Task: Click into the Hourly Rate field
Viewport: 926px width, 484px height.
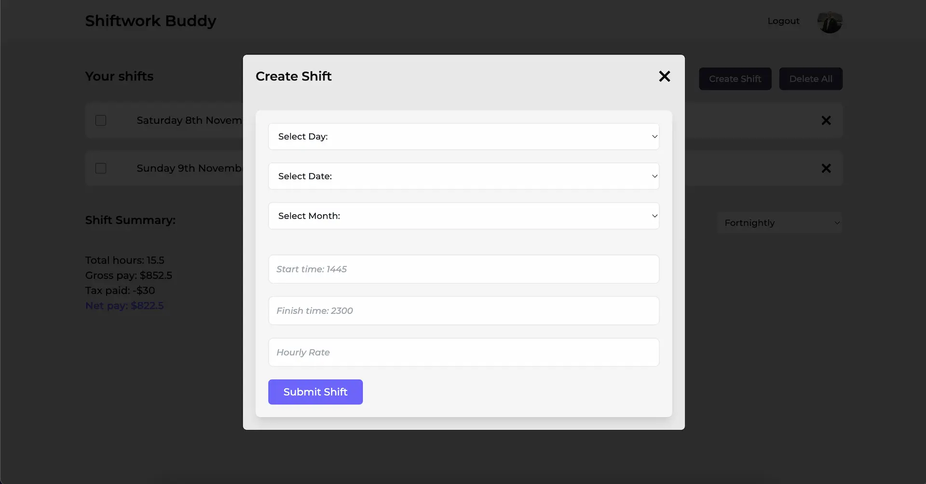Action: [463, 353]
